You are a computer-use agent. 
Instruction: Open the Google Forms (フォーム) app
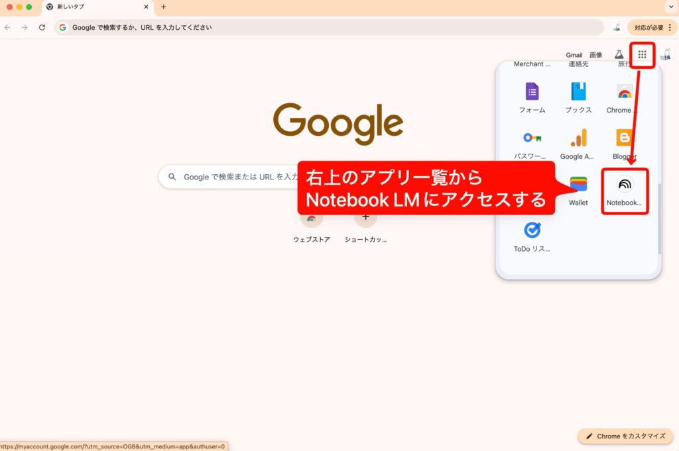point(532,97)
